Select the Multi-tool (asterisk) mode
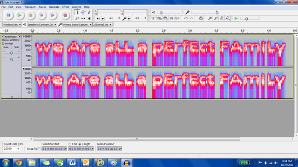 pos(89,19)
